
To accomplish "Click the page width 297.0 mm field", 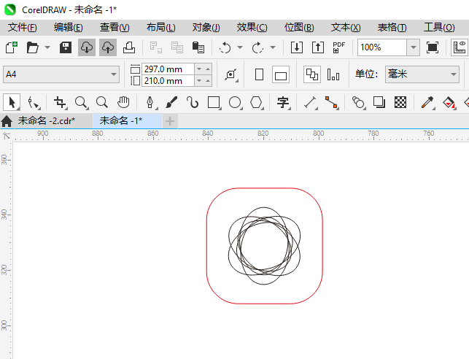I will (168, 69).
